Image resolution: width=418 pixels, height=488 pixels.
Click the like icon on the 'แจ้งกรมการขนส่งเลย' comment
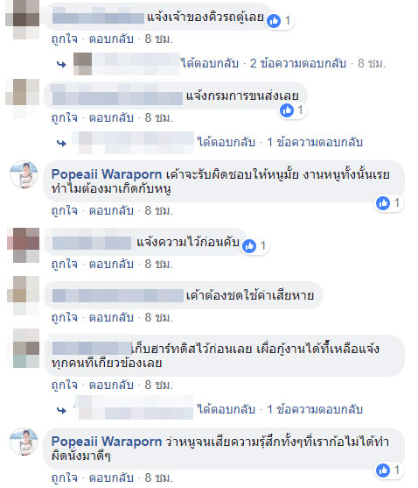click(287, 110)
